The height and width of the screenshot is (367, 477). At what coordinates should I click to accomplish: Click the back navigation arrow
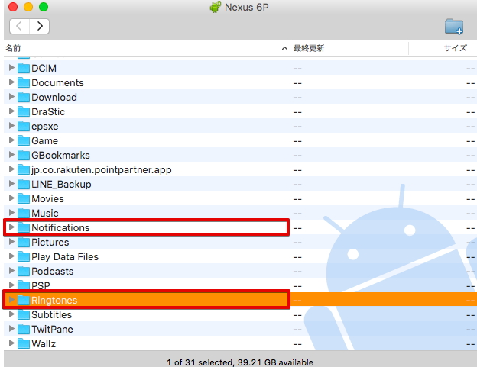(19, 26)
